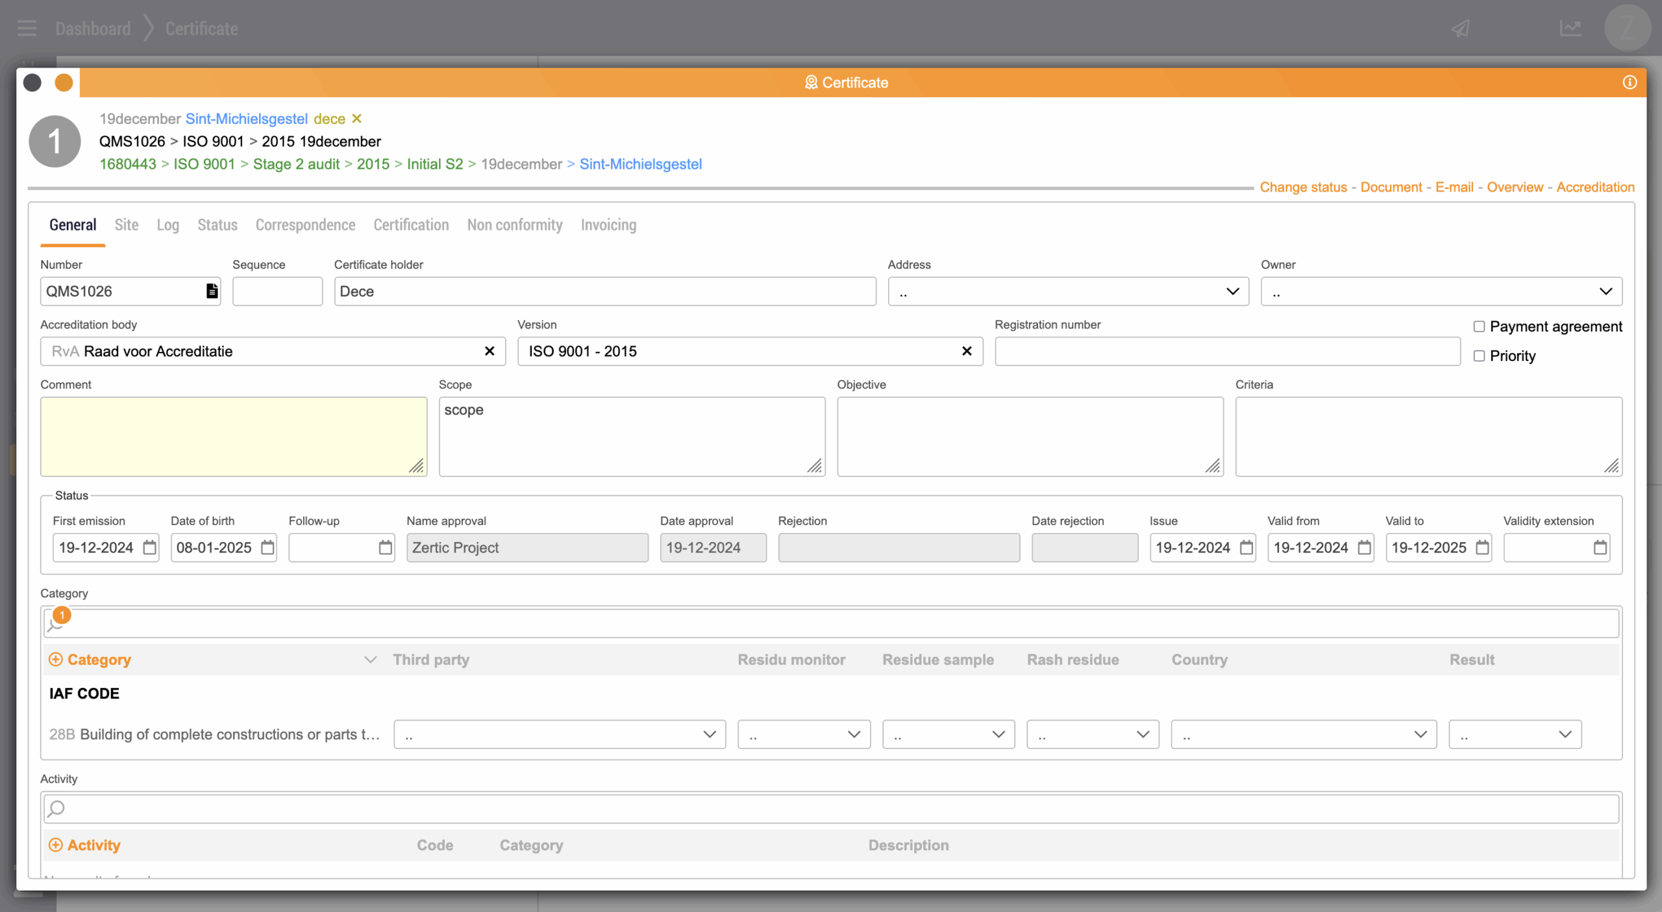
Task: Switch to the Non conformity tab
Action: click(x=514, y=225)
